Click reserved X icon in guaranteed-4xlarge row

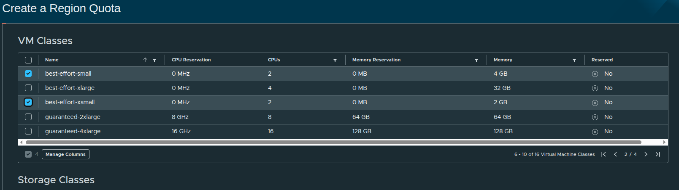595,132
